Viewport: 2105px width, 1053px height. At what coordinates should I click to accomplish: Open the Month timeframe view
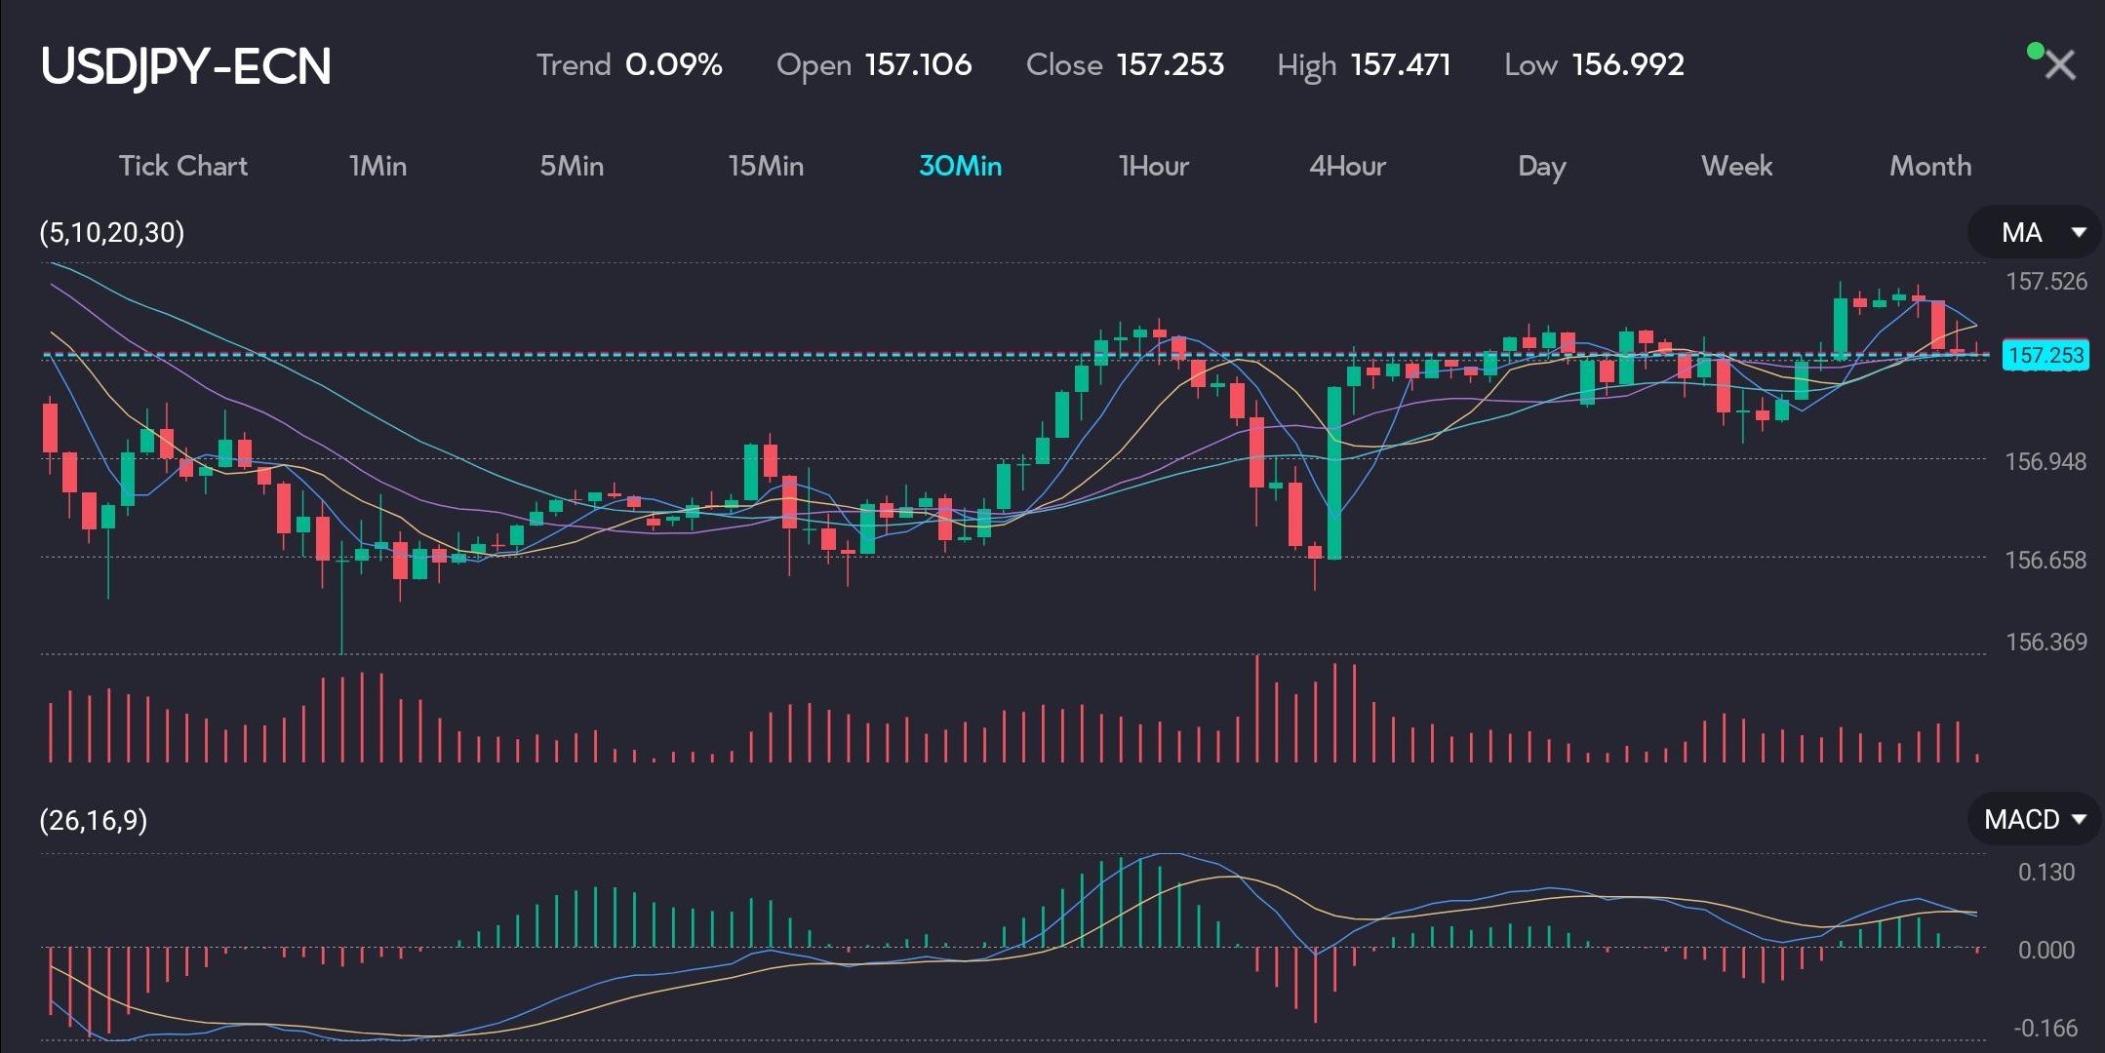click(x=1930, y=166)
